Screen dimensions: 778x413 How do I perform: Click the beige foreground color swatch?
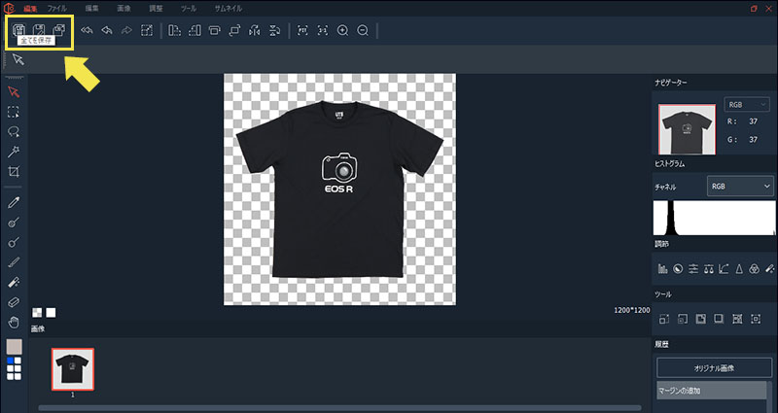point(14,346)
